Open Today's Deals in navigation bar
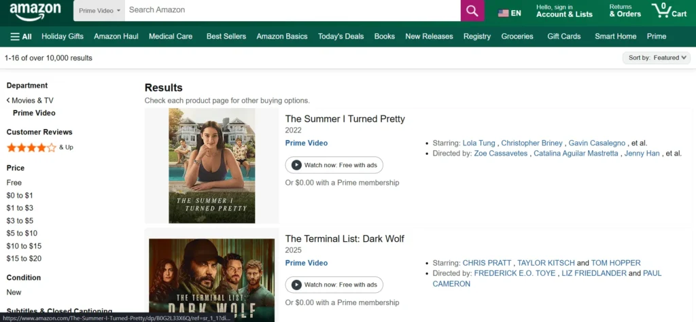The height and width of the screenshot is (322, 696). pyautogui.click(x=341, y=37)
